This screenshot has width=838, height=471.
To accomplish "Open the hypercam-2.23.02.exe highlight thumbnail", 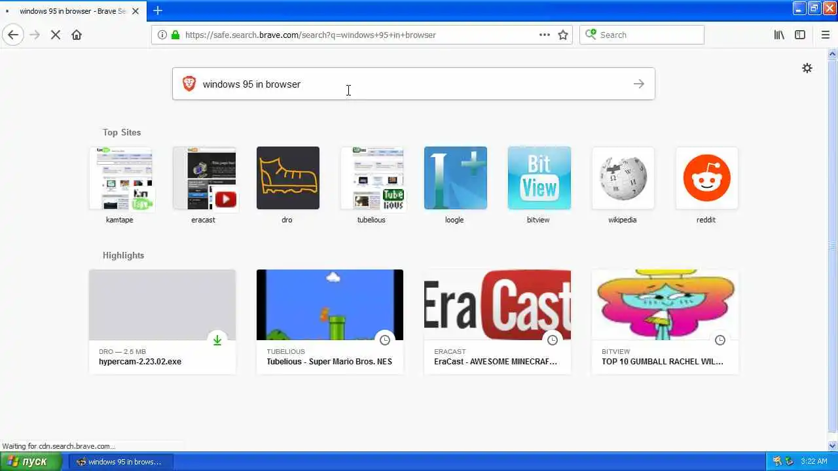I will click(162, 305).
